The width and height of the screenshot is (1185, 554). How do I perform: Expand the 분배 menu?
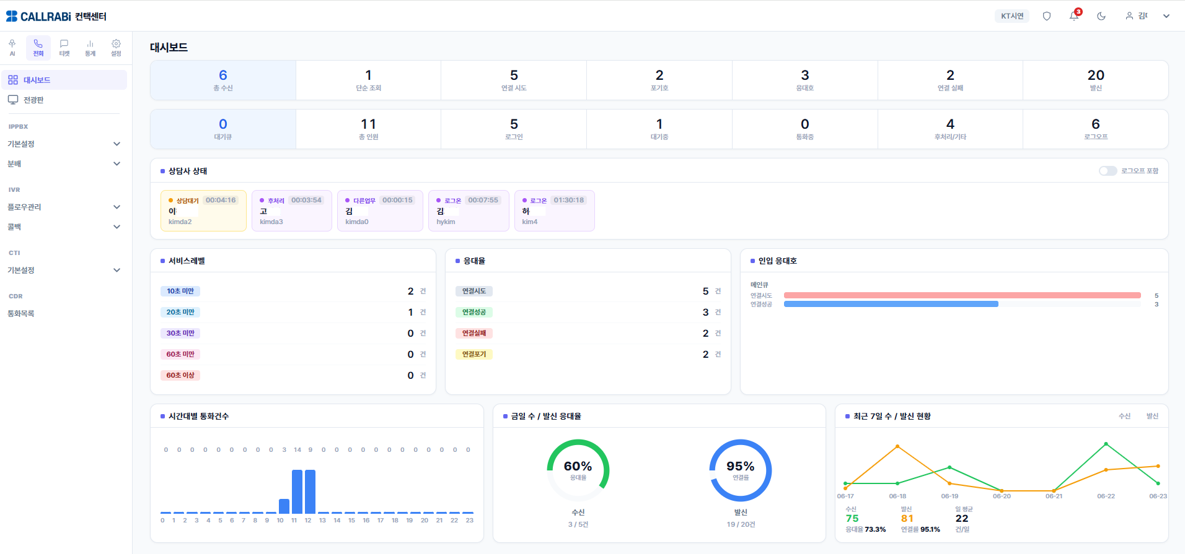point(64,163)
